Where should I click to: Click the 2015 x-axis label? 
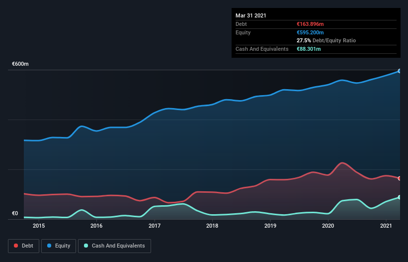(x=39, y=226)
